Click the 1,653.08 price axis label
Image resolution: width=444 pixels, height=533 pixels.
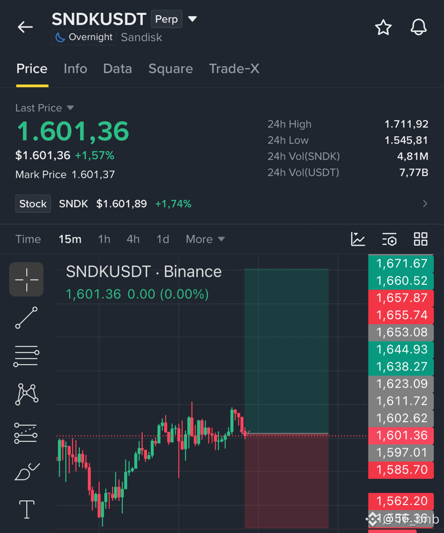coord(401,332)
